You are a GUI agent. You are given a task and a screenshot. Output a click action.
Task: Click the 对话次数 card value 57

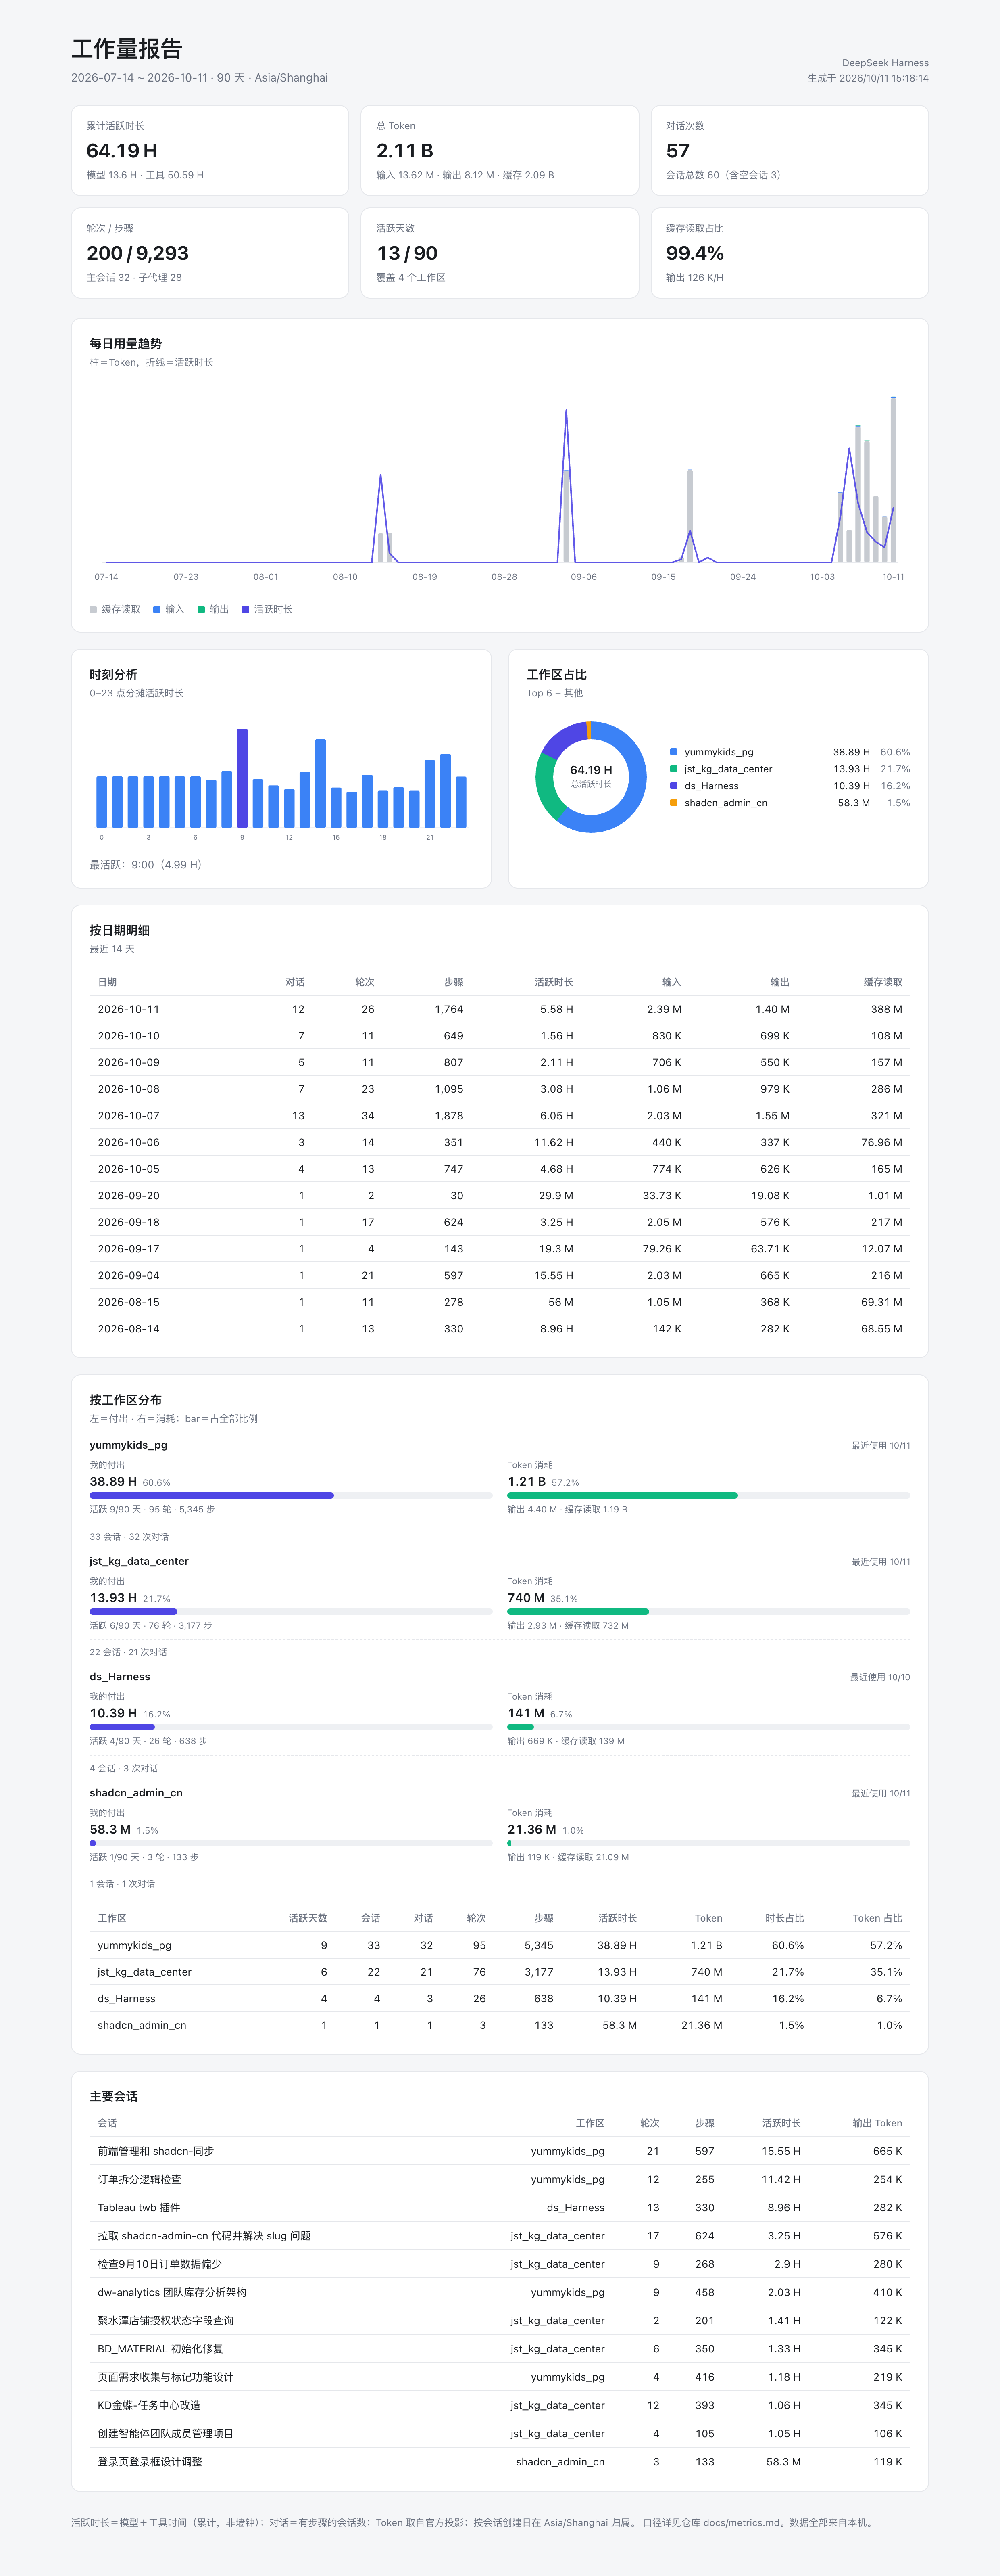677,151
